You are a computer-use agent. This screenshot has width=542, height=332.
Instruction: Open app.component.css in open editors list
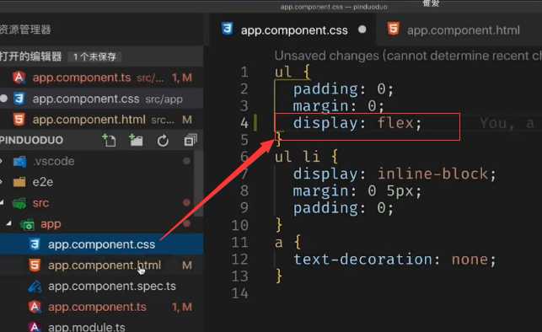point(102,99)
